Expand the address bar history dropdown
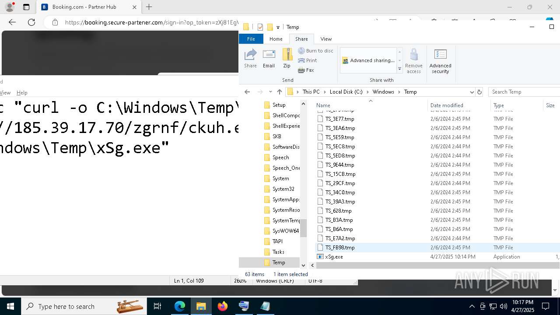The image size is (560, 315). pyautogui.click(x=472, y=92)
